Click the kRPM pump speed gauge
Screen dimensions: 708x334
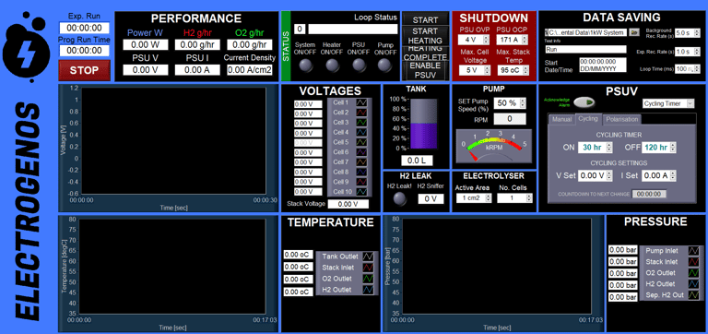[493, 146]
